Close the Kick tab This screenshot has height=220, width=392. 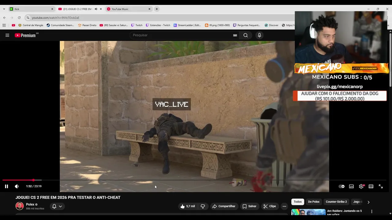pyautogui.click(x=52, y=9)
